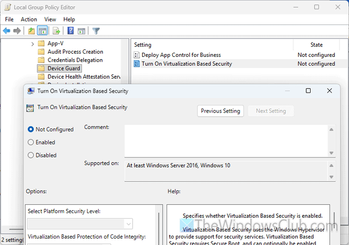The height and width of the screenshot is (245, 349).
Task: Click Supported on box scroll down arrow
Action: (x=332, y=177)
